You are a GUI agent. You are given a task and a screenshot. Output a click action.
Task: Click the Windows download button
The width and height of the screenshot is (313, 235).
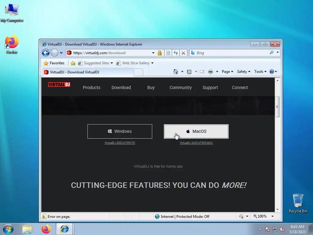tap(120, 131)
